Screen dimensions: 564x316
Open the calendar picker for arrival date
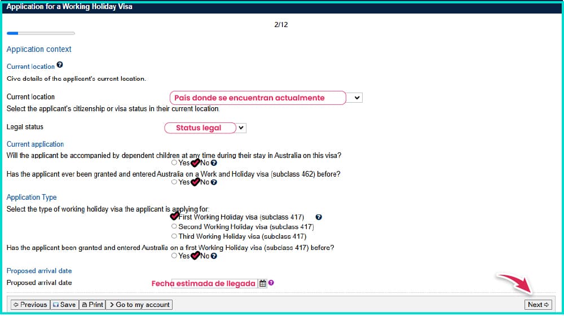262,283
